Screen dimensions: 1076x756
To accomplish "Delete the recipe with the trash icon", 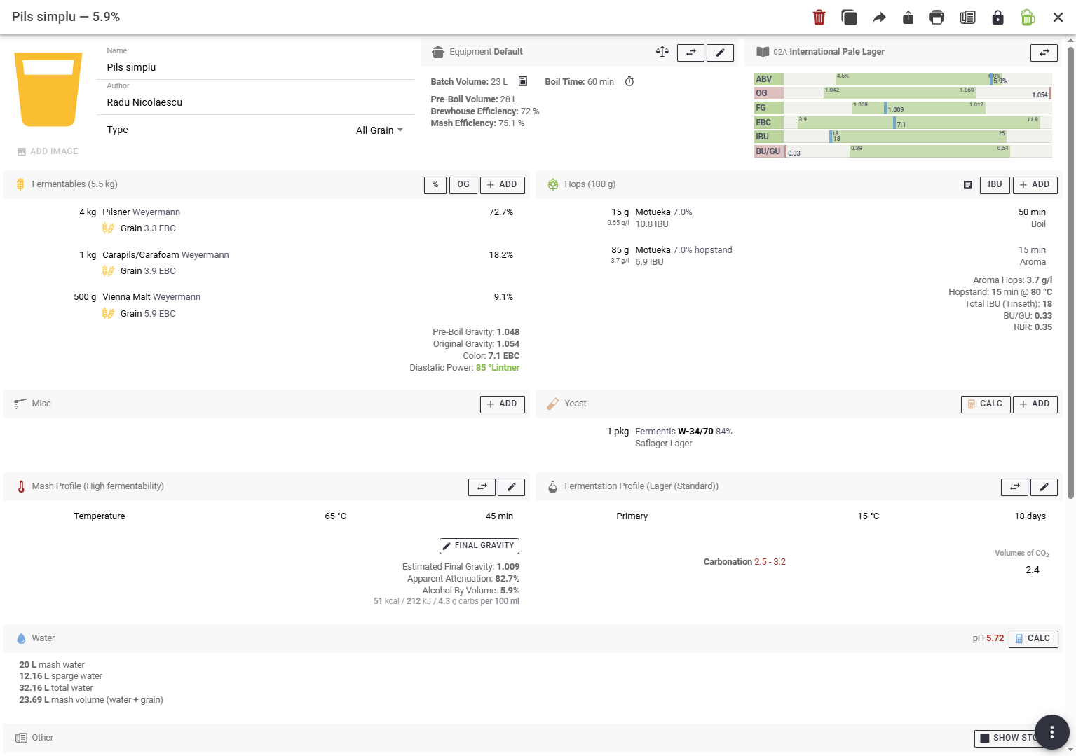I will (x=819, y=18).
